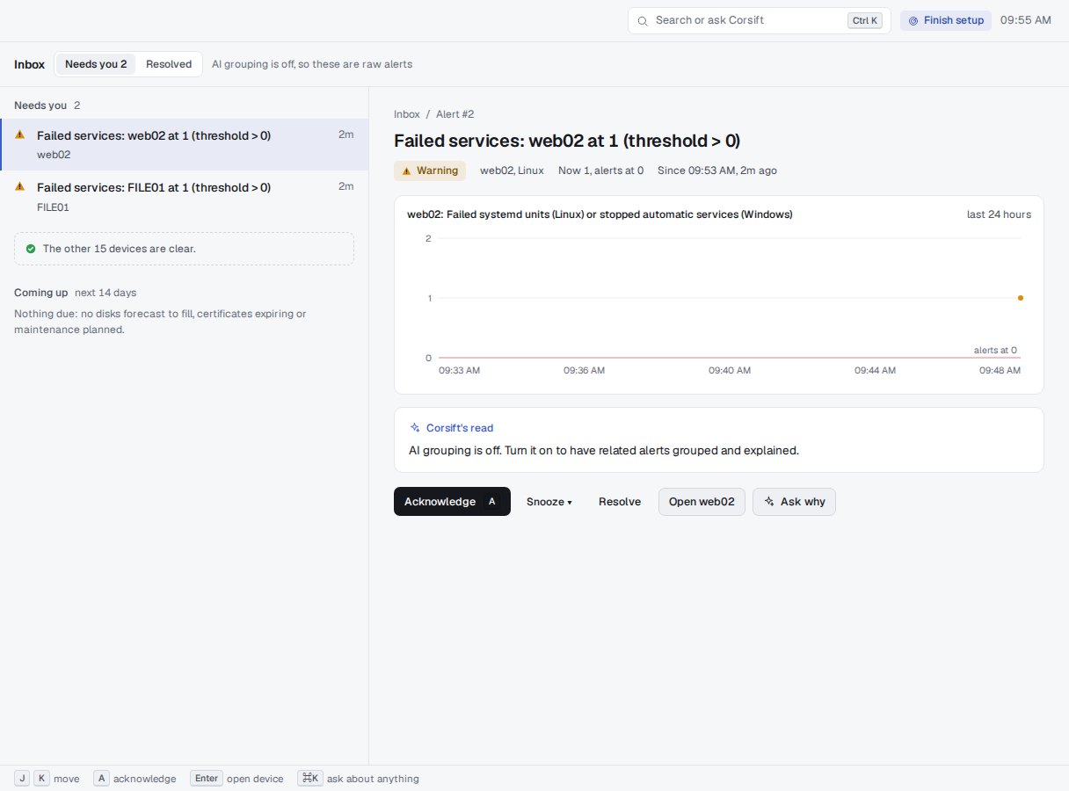Focus the Search or ask Corsift field

(760, 20)
